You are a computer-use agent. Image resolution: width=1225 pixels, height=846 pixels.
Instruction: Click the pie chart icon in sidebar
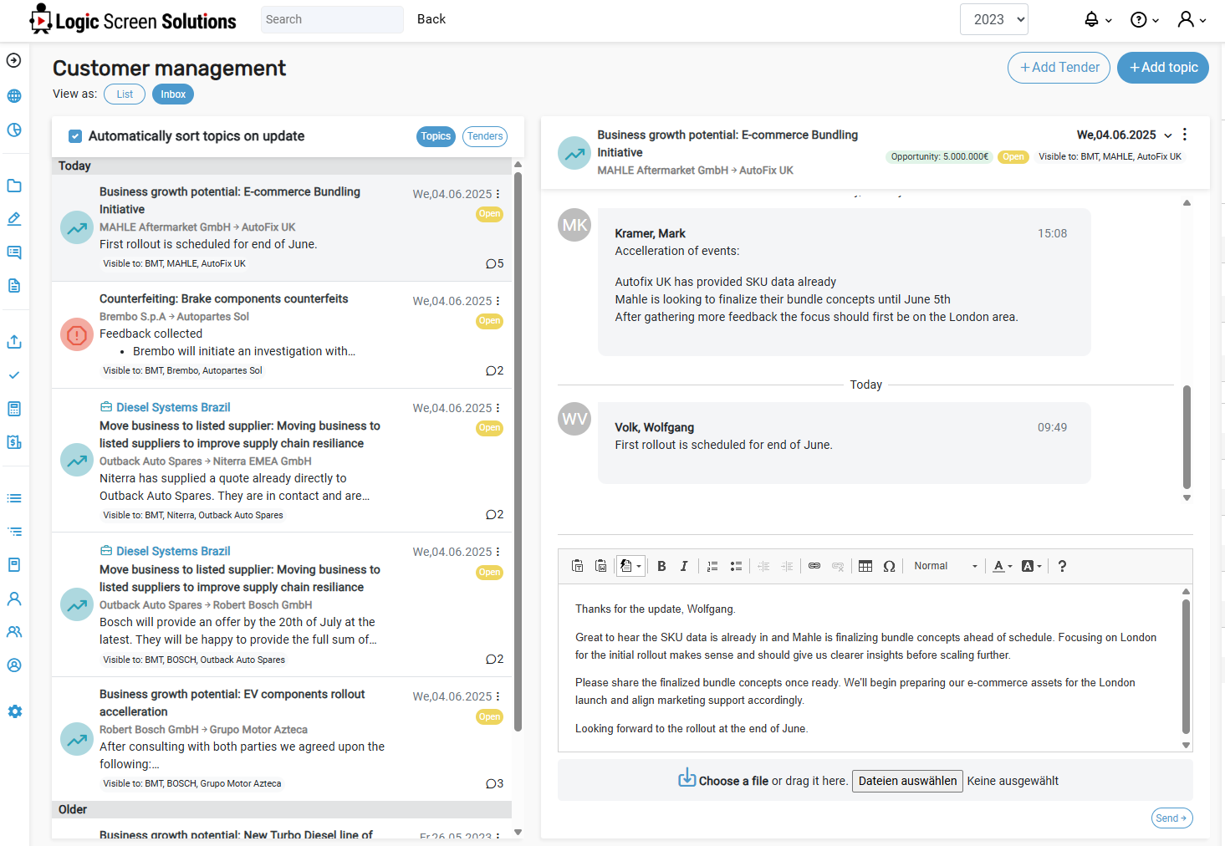point(14,130)
